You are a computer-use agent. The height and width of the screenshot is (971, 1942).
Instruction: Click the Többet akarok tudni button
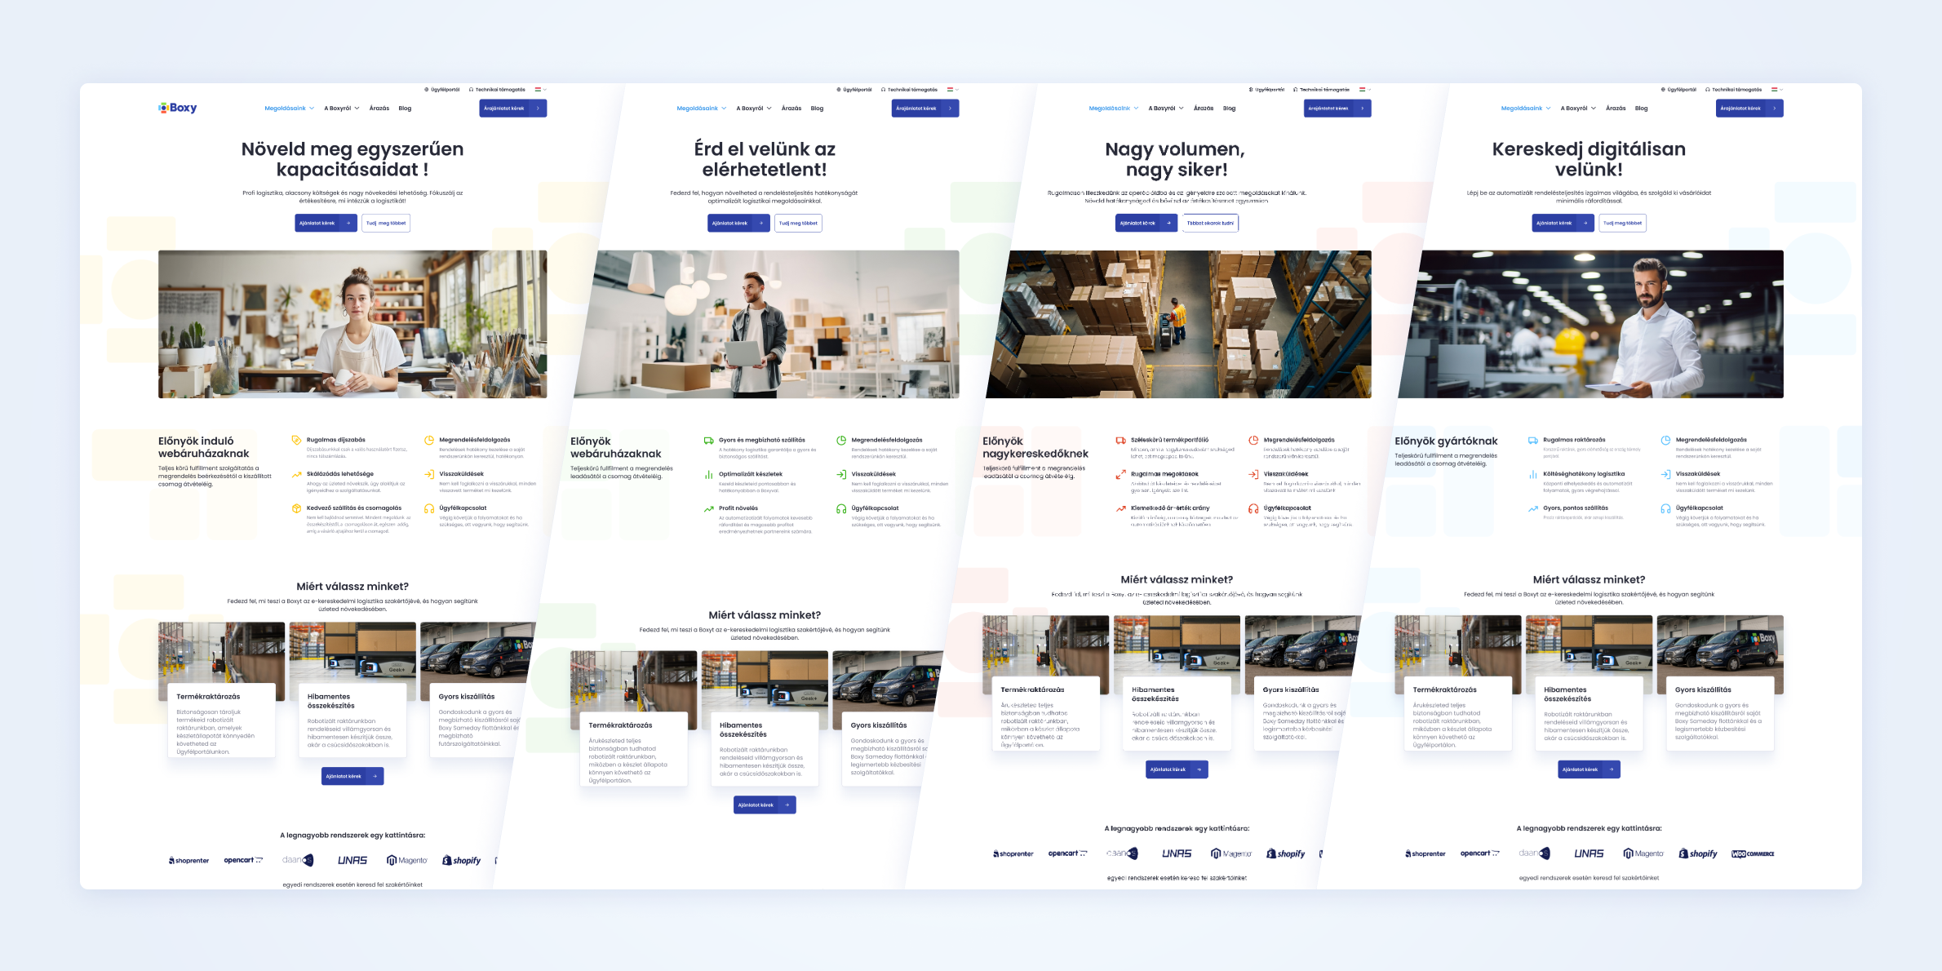click(x=1210, y=223)
